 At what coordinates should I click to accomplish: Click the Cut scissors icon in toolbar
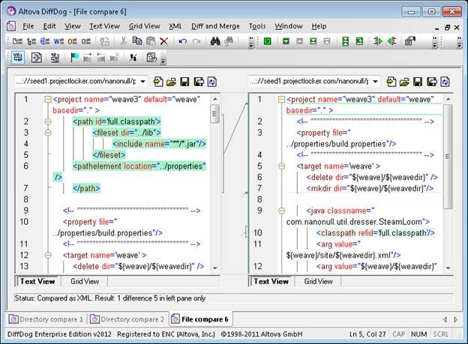point(123,41)
